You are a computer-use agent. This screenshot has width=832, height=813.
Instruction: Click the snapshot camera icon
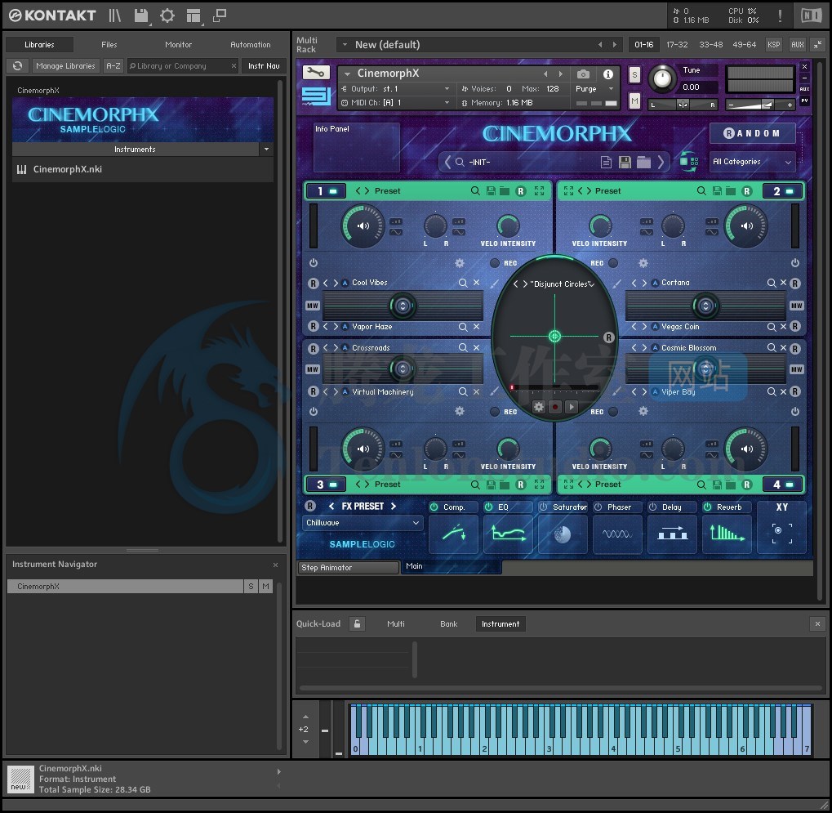tap(583, 74)
